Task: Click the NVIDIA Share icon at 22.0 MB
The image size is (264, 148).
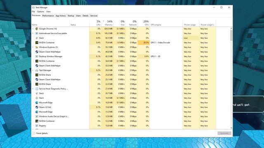Action: click(37, 84)
